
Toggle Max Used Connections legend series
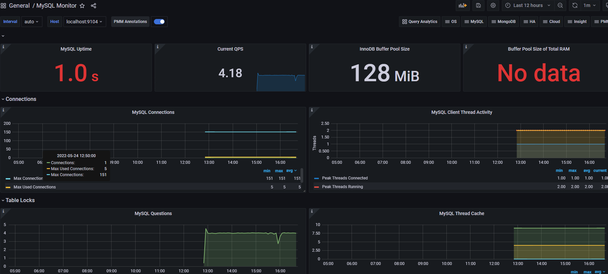pyautogui.click(x=35, y=187)
